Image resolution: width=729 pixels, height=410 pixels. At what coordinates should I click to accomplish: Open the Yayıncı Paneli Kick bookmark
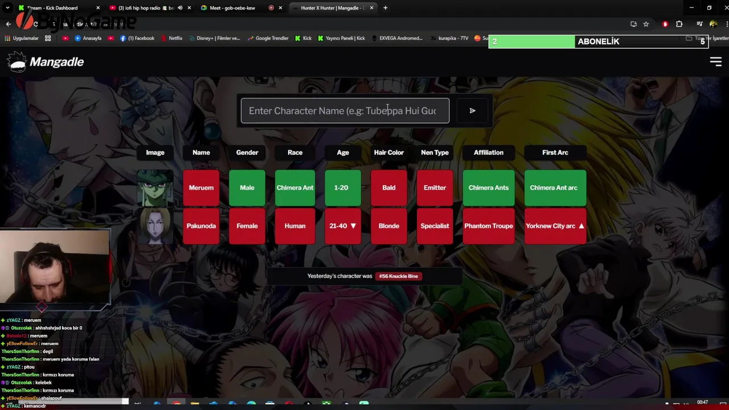click(x=341, y=38)
